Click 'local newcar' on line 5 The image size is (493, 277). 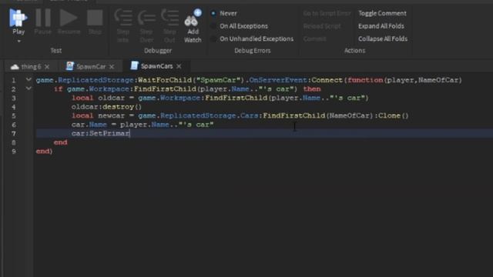pyautogui.click(x=98, y=115)
